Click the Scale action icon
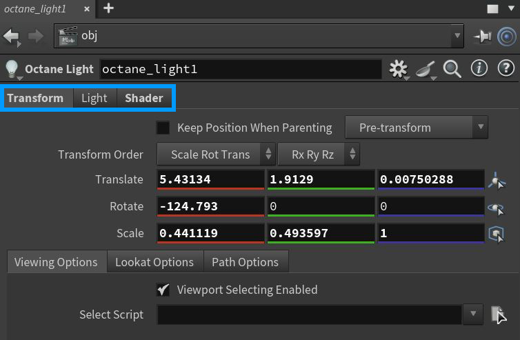This screenshot has width=520, height=340. [x=496, y=234]
